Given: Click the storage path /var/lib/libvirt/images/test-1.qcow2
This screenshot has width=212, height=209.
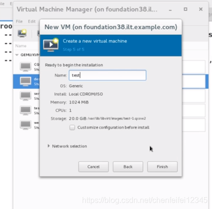Looking at the screenshot, I should [x=117, y=118].
